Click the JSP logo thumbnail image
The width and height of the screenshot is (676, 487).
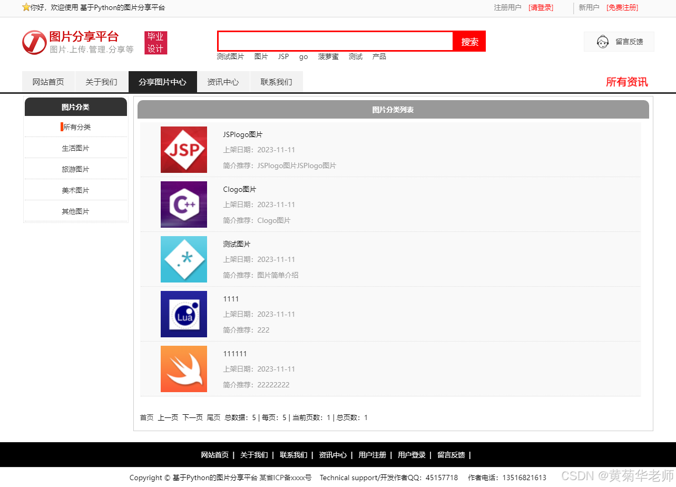(x=183, y=150)
